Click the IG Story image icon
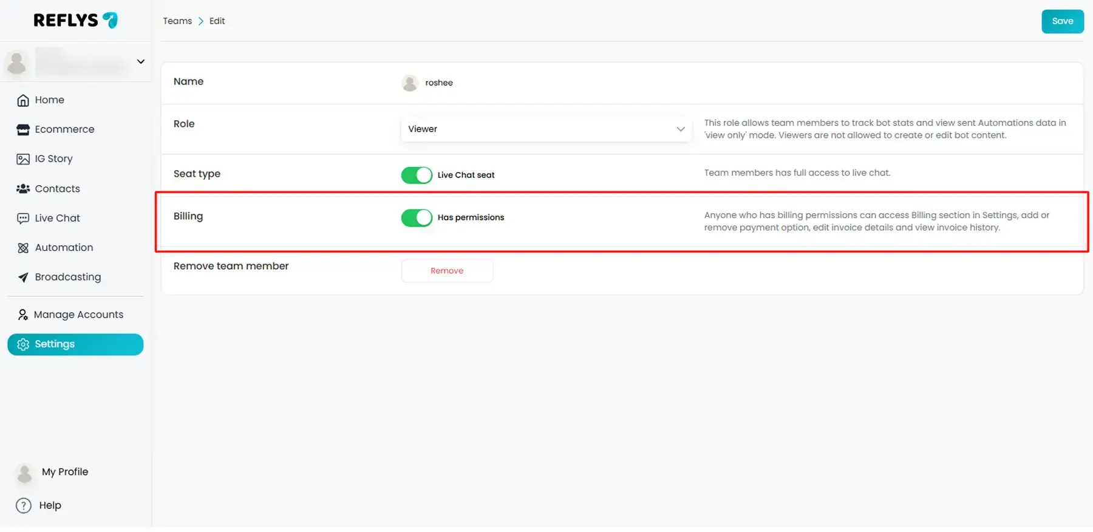The height and width of the screenshot is (532, 1093). point(23,159)
